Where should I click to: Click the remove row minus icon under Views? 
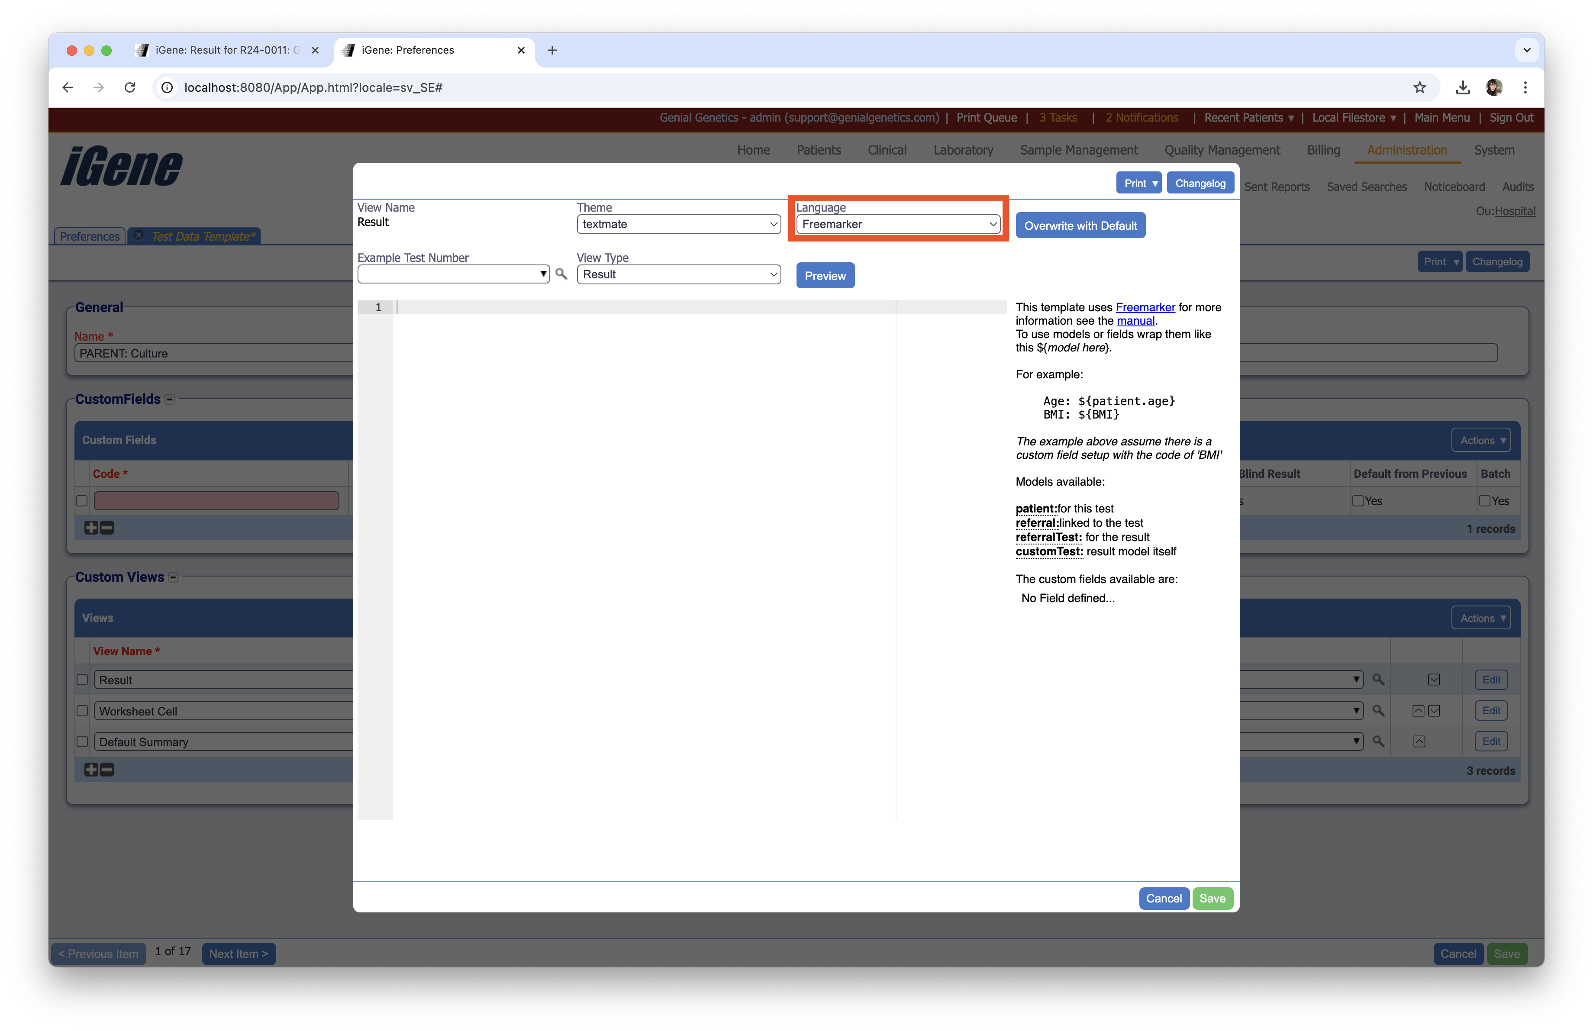pos(107,770)
